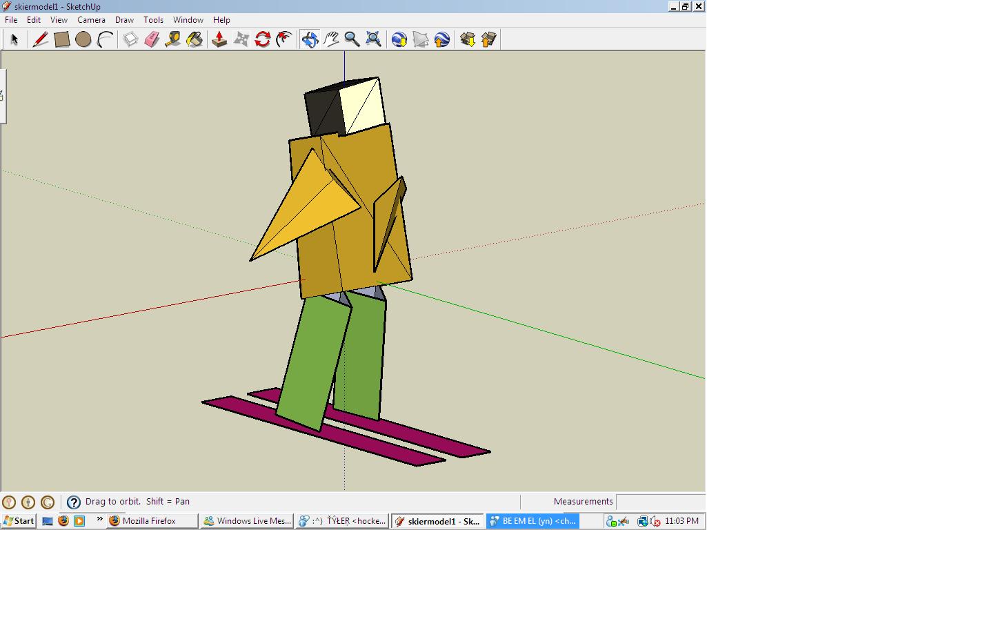Choose the Paint Bucket tool
The width and height of the screenshot is (985, 637).
click(x=195, y=39)
